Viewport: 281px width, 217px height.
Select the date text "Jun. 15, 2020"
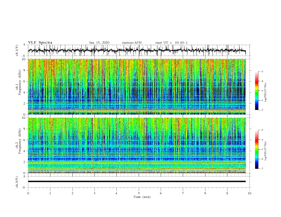pyautogui.click(x=99, y=43)
